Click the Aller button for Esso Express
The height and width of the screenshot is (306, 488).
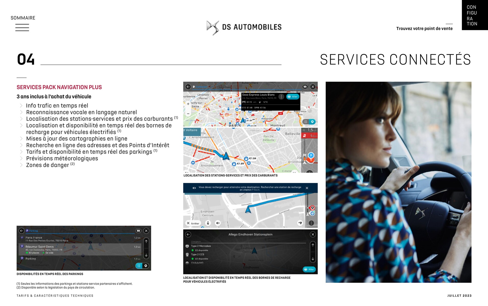[292, 97]
